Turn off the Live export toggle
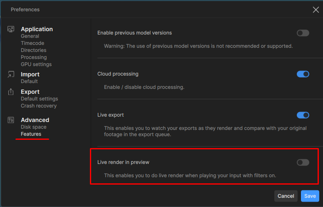 point(303,115)
